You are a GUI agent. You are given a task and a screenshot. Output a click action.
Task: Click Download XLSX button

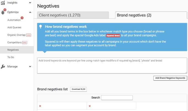79,89
